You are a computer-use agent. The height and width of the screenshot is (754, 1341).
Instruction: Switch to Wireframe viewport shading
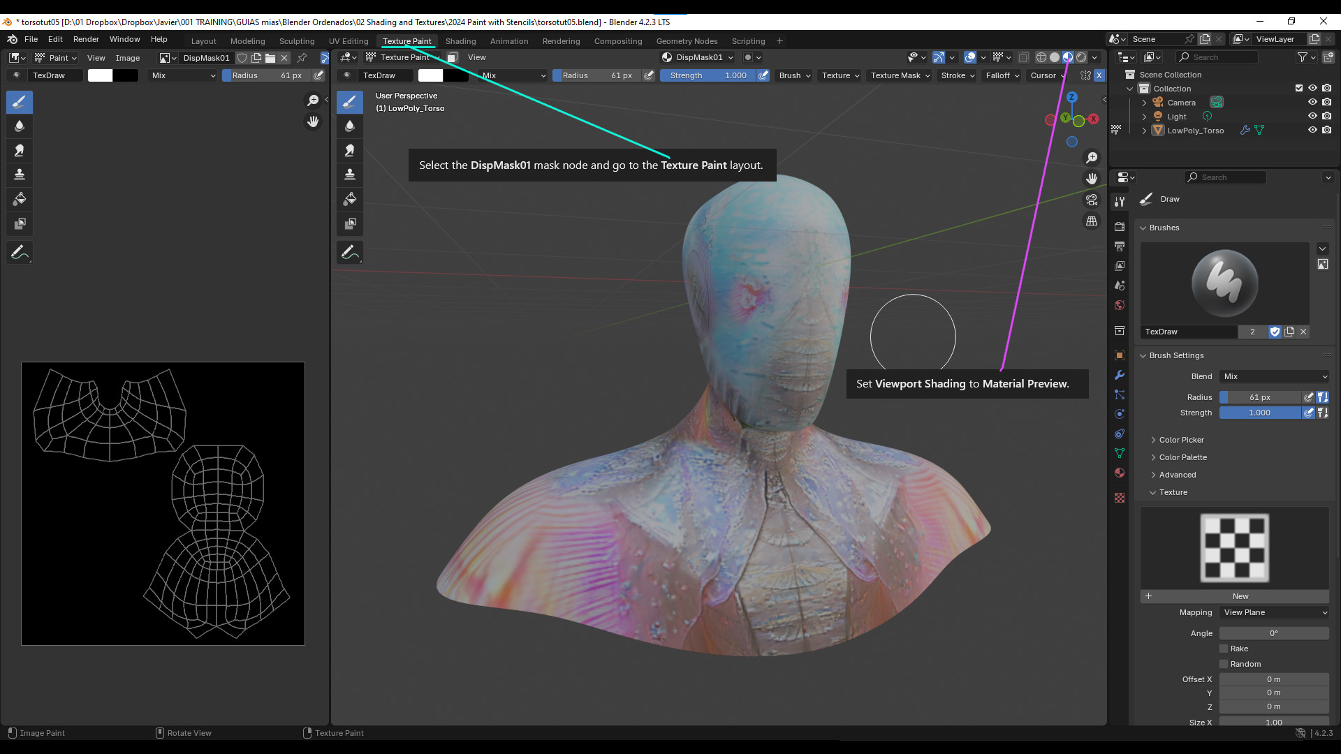pos(1041,57)
